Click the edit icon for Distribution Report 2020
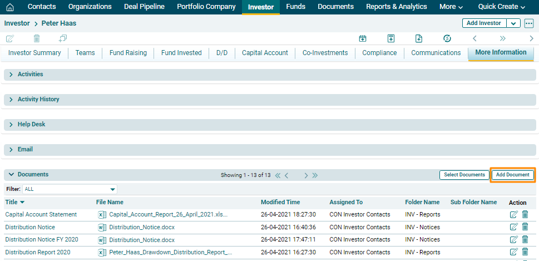Image resolution: width=539 pixels, height=261 pixels. click(513, 253)
